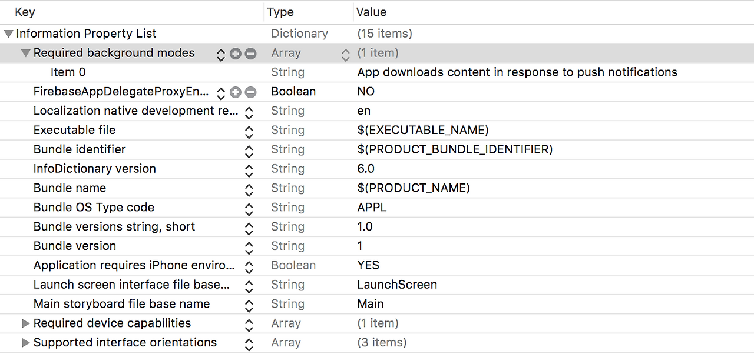754x354 pixels.
Task: Click the Value column header
Action: point(371,12)
